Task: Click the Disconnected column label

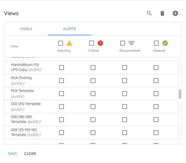Action: pos(130,51)
